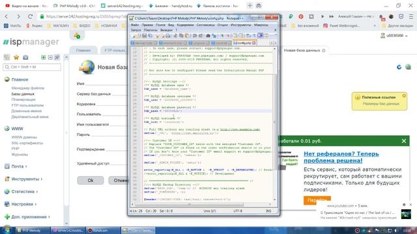Click the browser back arrow
417x234 pixels.
coord(7,16)
